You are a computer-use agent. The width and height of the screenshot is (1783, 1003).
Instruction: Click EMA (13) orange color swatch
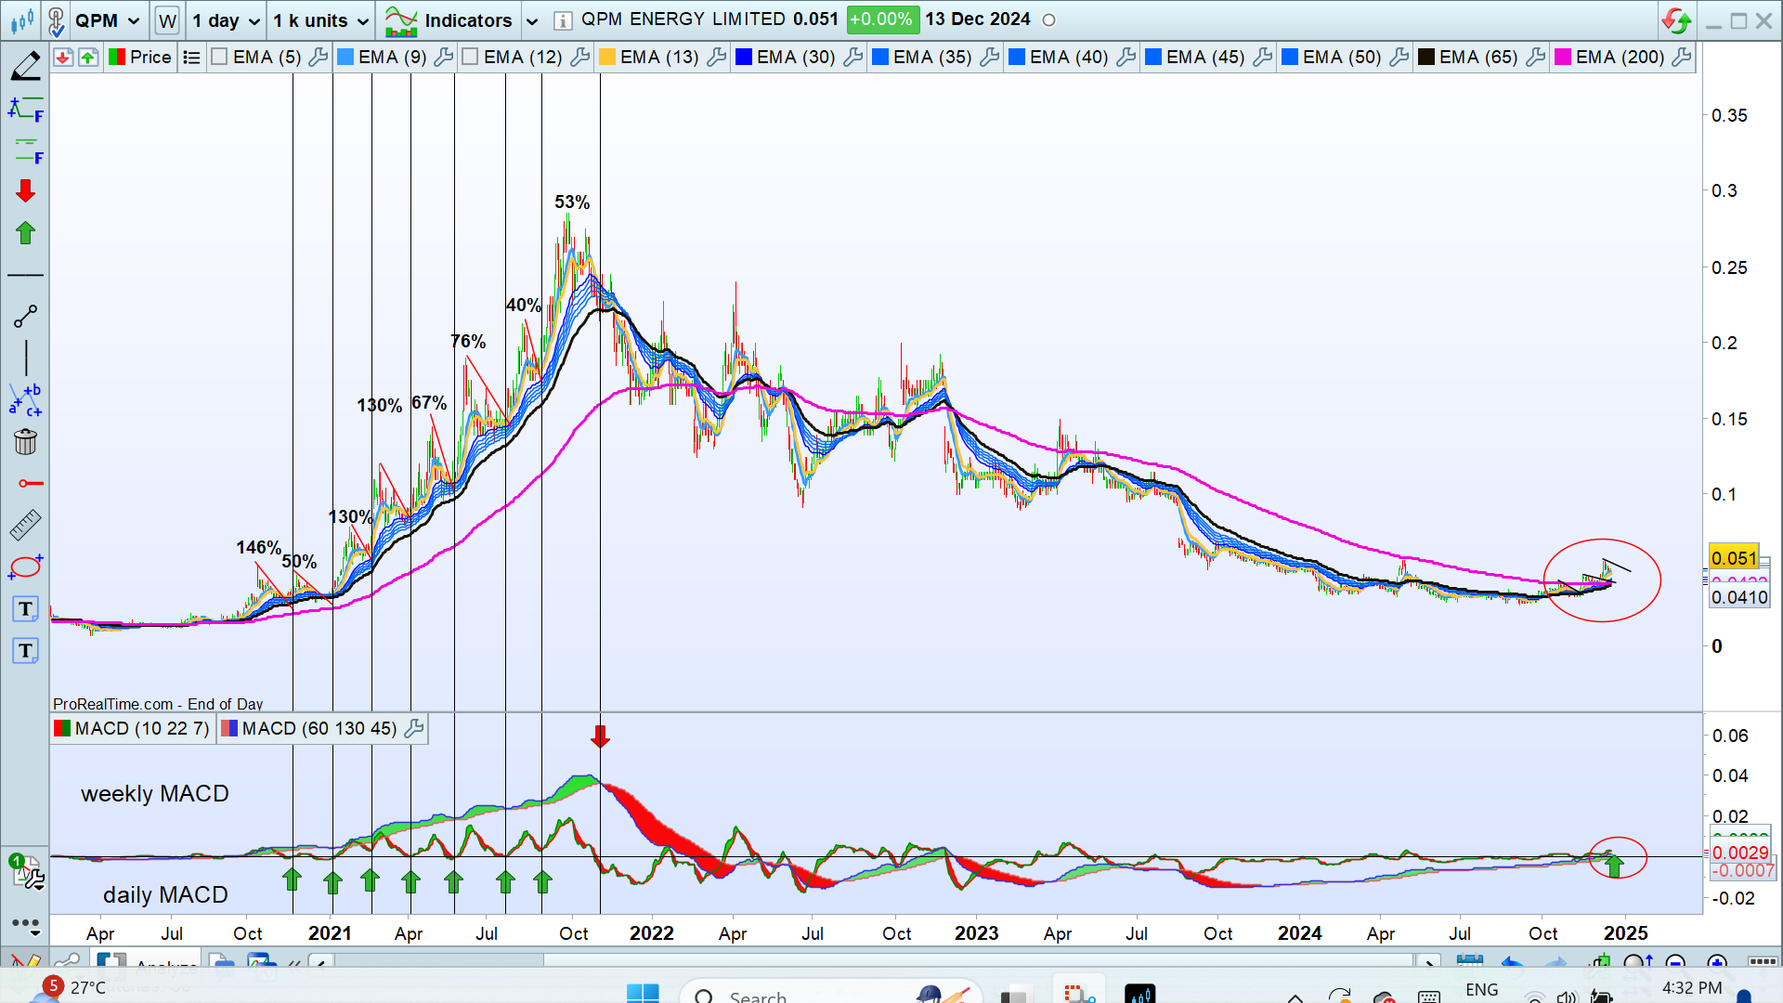(x=607, y=58)
